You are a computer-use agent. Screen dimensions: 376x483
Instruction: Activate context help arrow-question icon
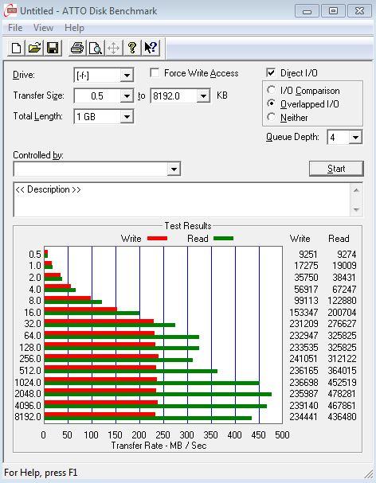[151, 49]
